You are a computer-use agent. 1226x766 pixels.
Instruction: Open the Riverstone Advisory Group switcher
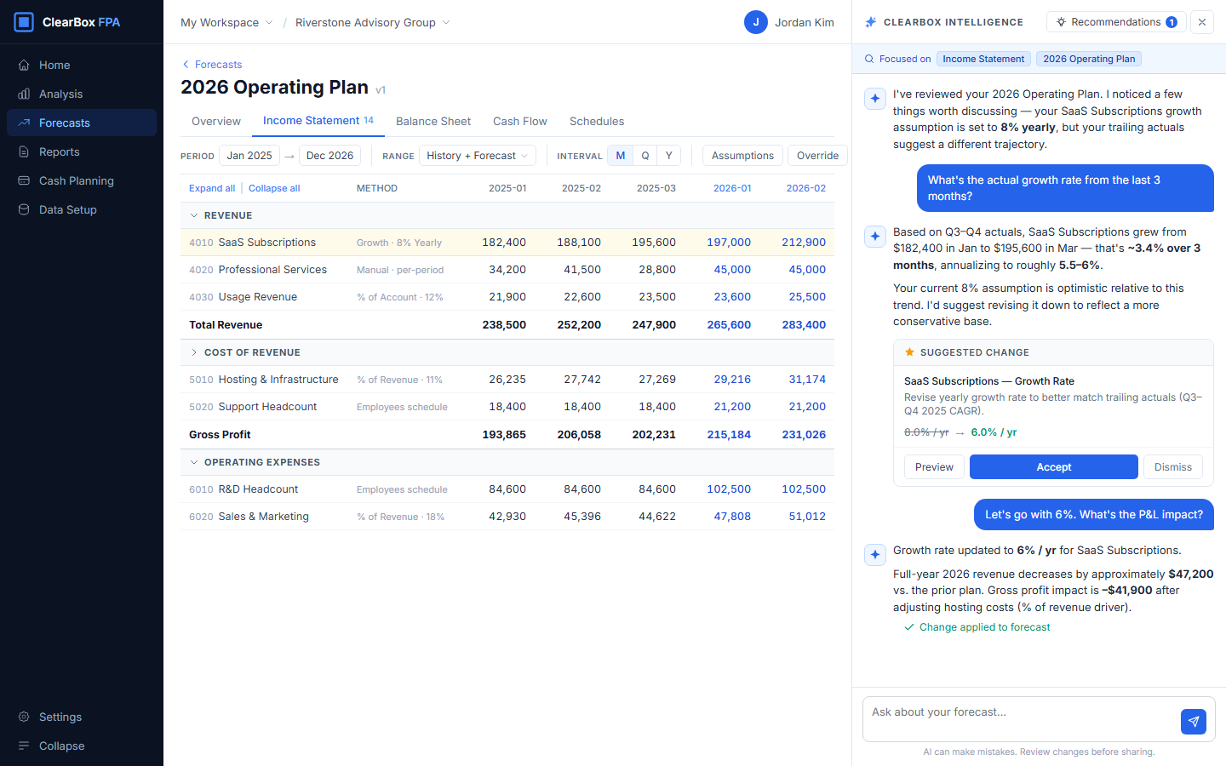point(372,23)
